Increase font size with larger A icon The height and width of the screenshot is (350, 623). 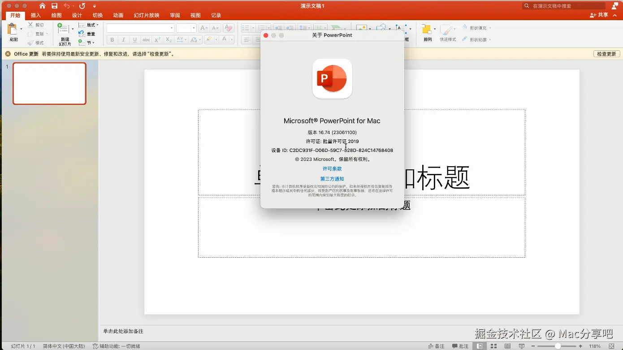point(204,28)
